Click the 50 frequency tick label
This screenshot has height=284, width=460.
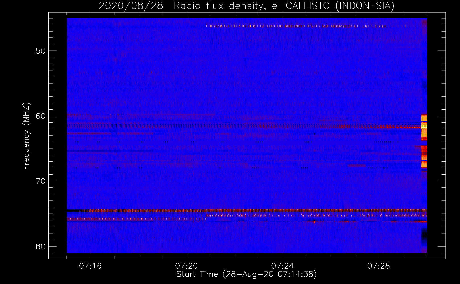point(41,51)
